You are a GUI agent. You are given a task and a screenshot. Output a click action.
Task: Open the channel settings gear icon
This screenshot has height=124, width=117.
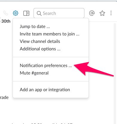(x=16, y=13)
